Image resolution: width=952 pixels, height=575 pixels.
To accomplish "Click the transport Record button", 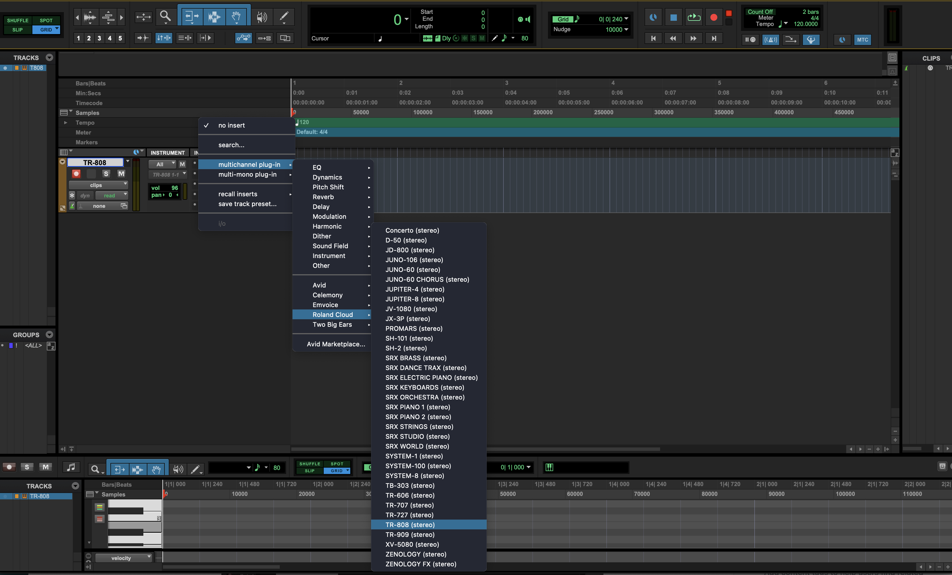I will tap(714, 17).
